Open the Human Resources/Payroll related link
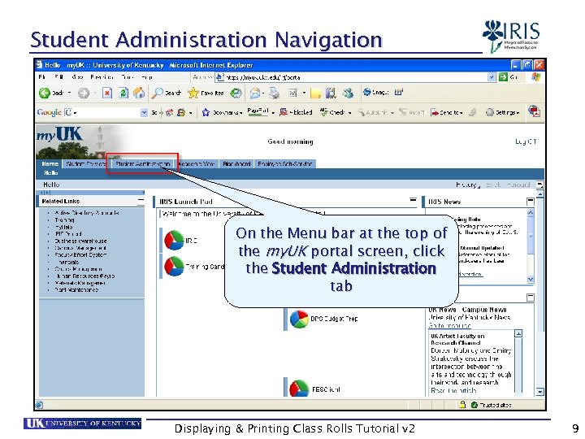This screenshot has width=585, height=439. [x=84, y=276]
